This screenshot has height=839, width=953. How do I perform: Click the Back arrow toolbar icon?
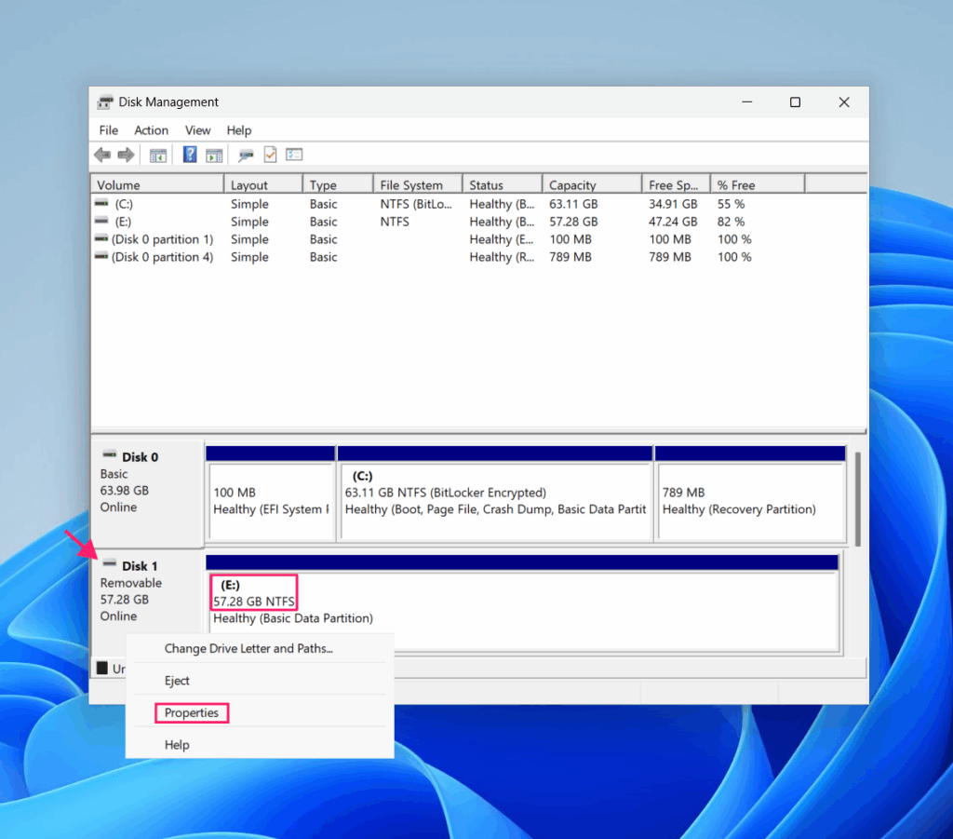[x=102, y=155]
